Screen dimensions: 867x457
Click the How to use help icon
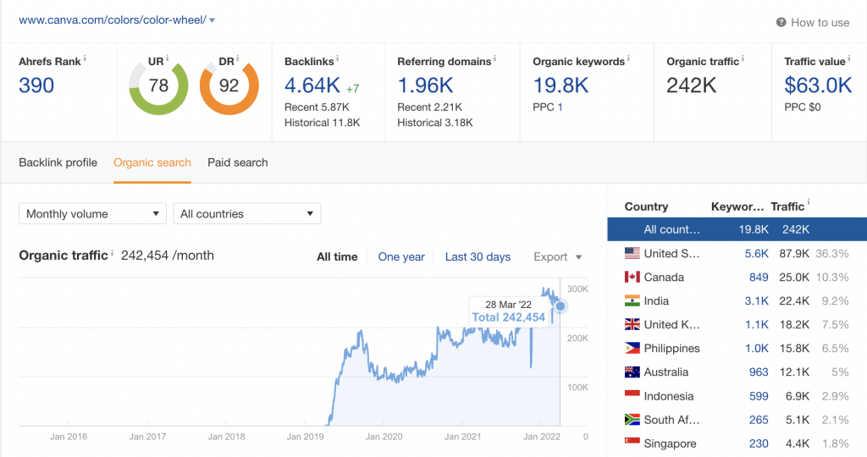click(781, 22)
